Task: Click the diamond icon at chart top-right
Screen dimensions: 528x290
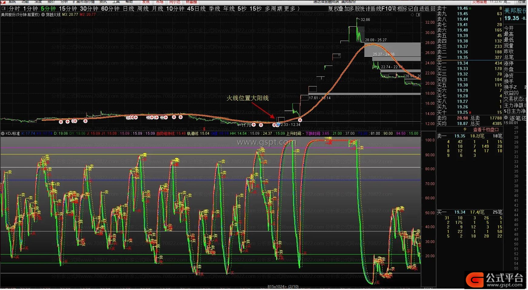Action: (412, 15)
